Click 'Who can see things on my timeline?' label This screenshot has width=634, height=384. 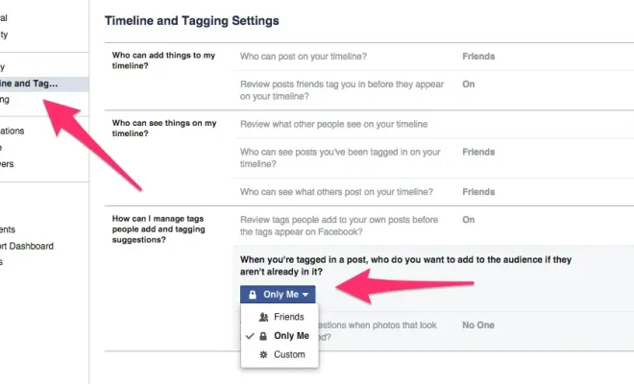click(x=164, y=128)
